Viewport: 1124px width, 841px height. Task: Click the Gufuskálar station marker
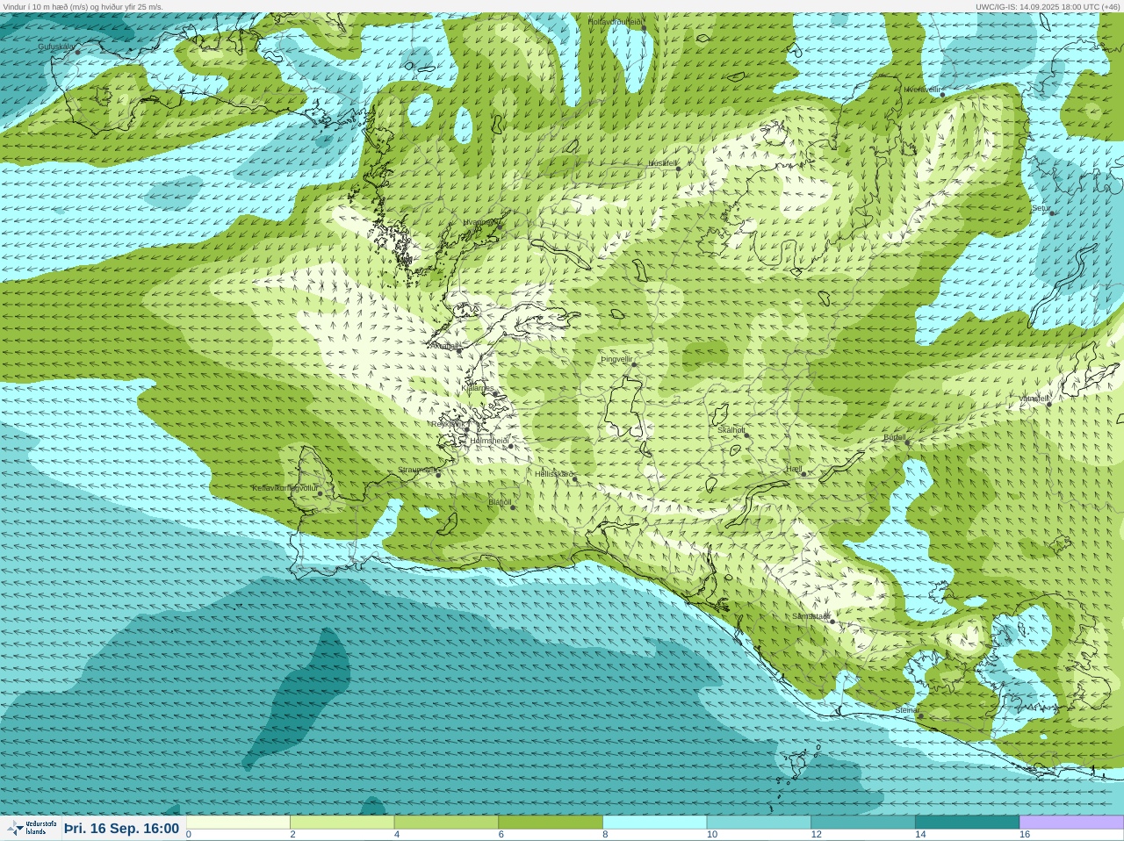point(77,52)
